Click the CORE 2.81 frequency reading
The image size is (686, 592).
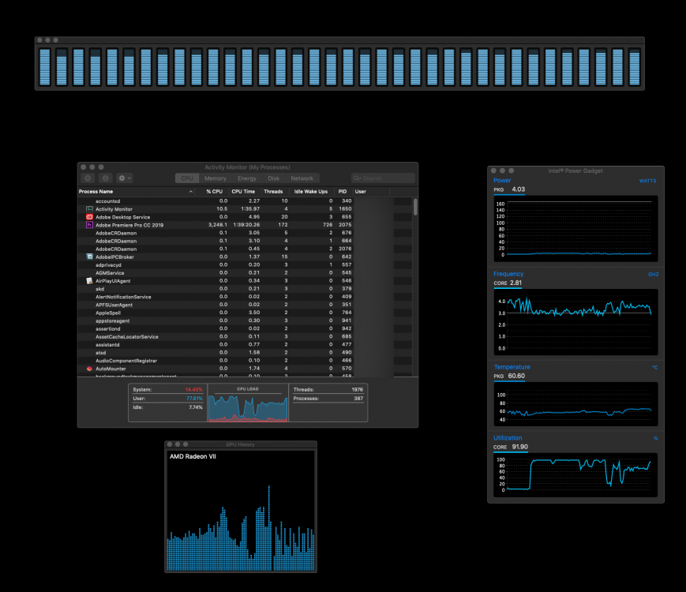(x=508, y=283)
